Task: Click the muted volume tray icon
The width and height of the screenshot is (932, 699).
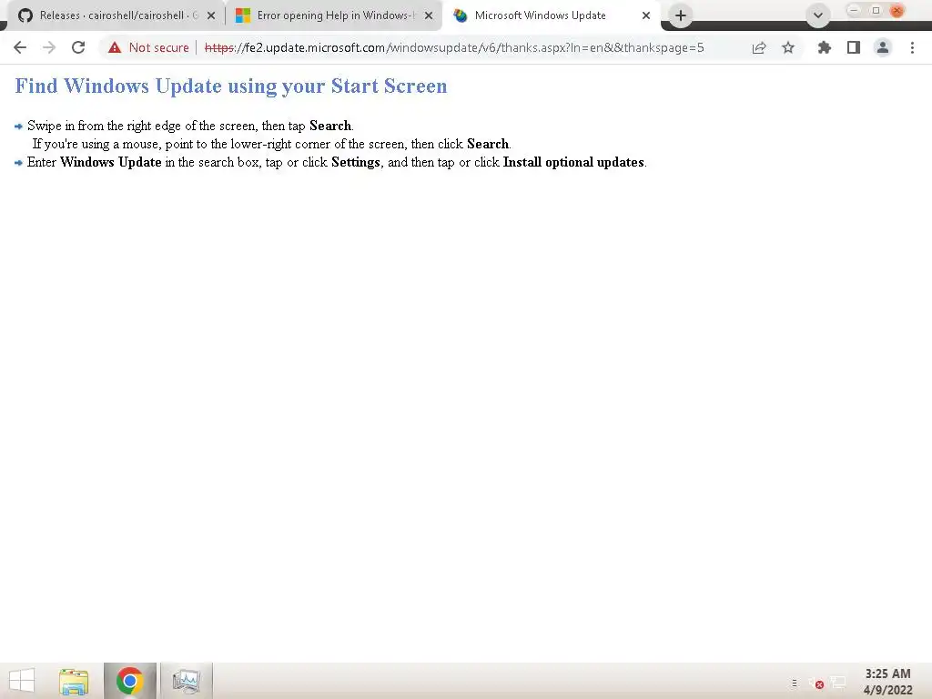Action: (816, 684)
